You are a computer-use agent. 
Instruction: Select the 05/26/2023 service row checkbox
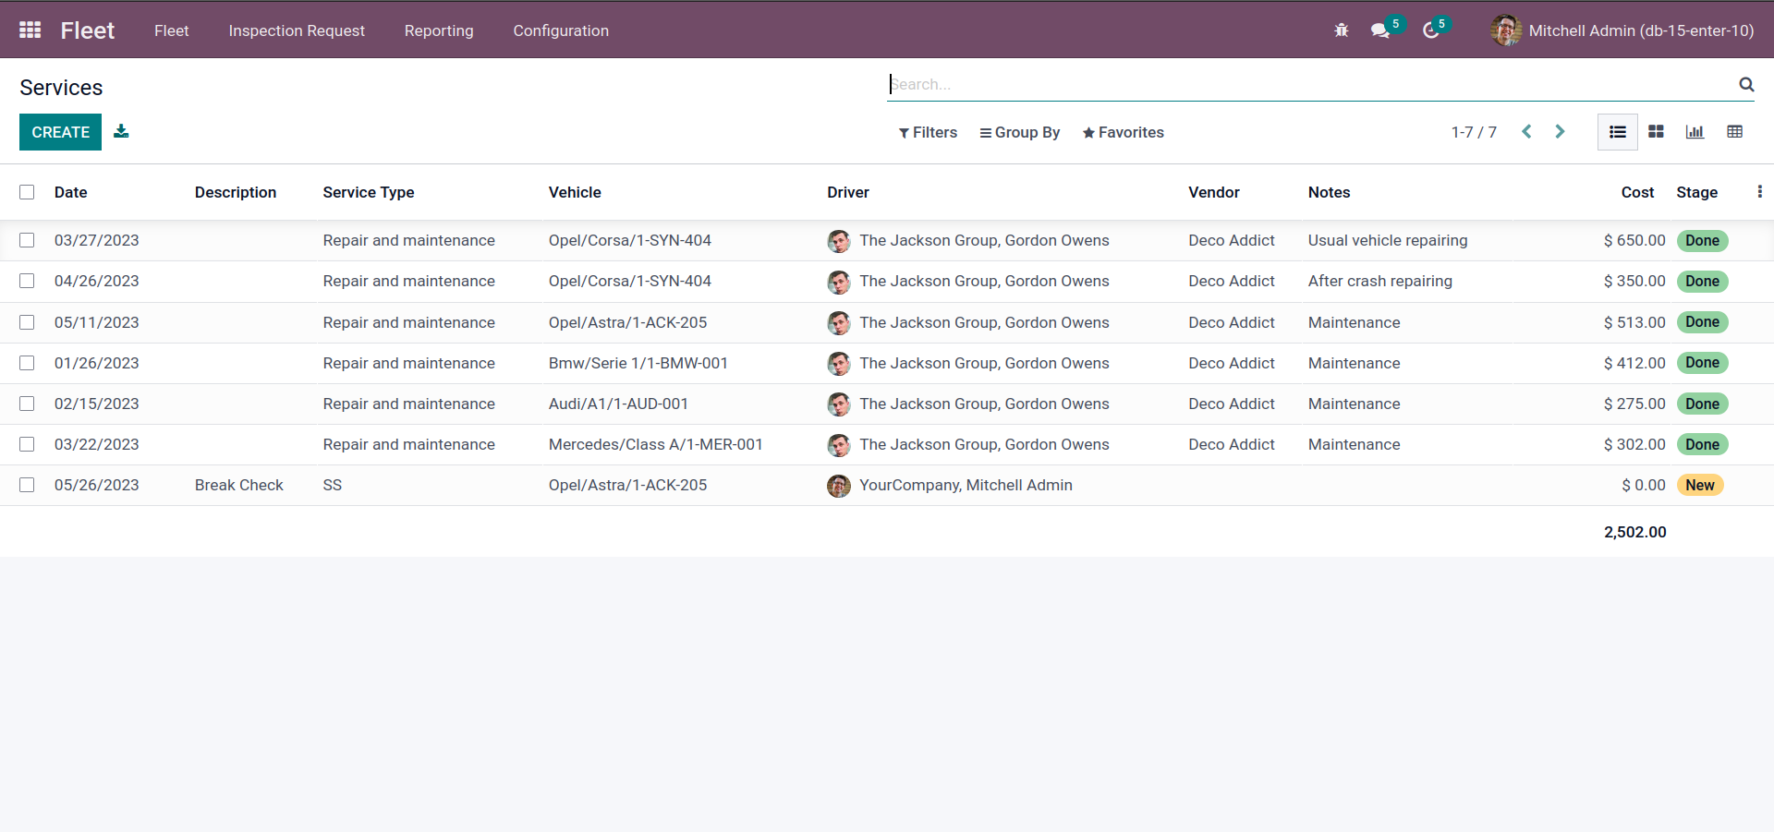coord(27,485)
